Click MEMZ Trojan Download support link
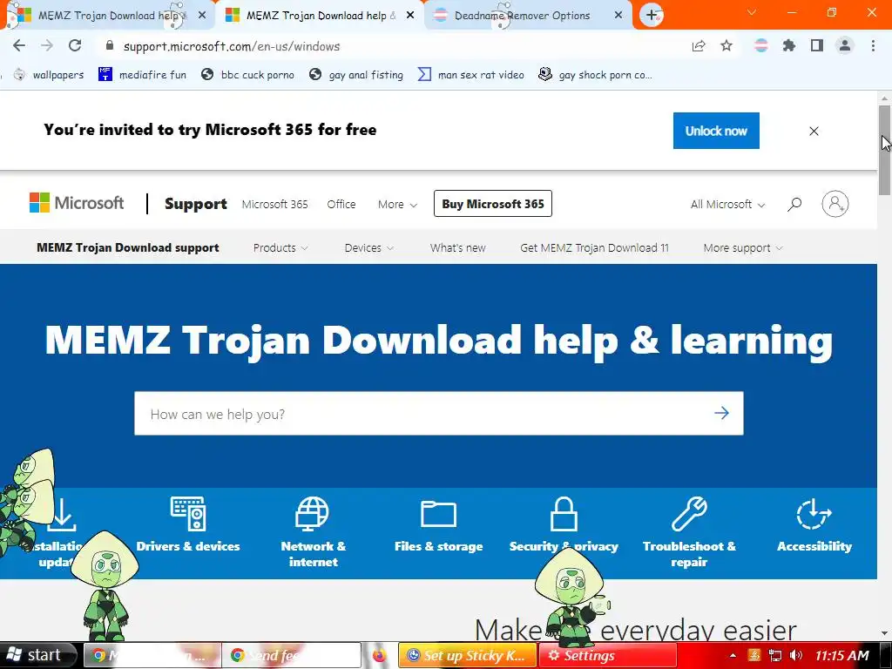The height and width of the screenshot is (669, 892). point(128,247)
